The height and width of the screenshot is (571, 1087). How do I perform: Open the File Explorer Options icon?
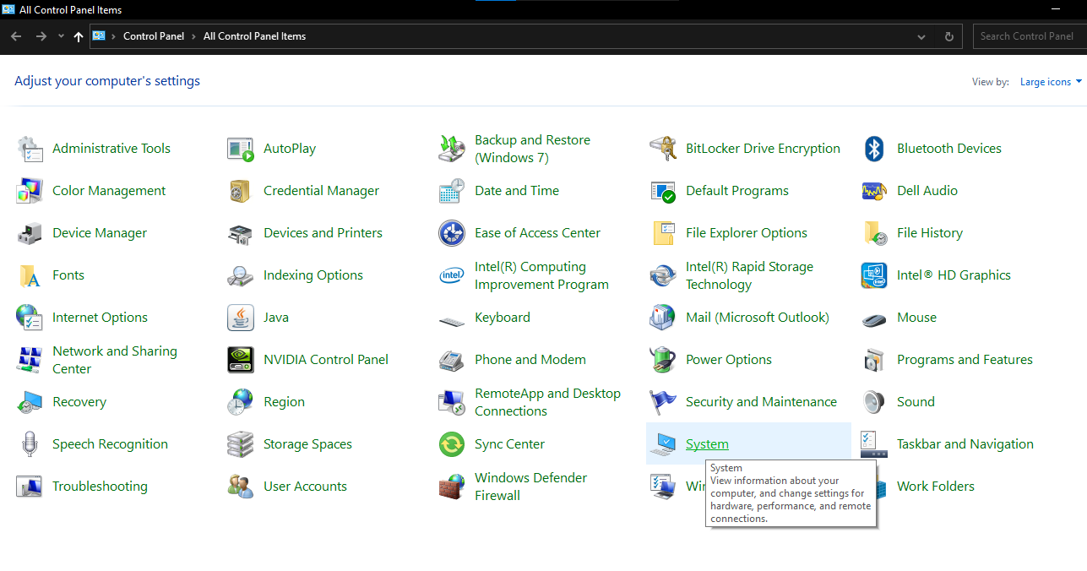coord(663,233)
